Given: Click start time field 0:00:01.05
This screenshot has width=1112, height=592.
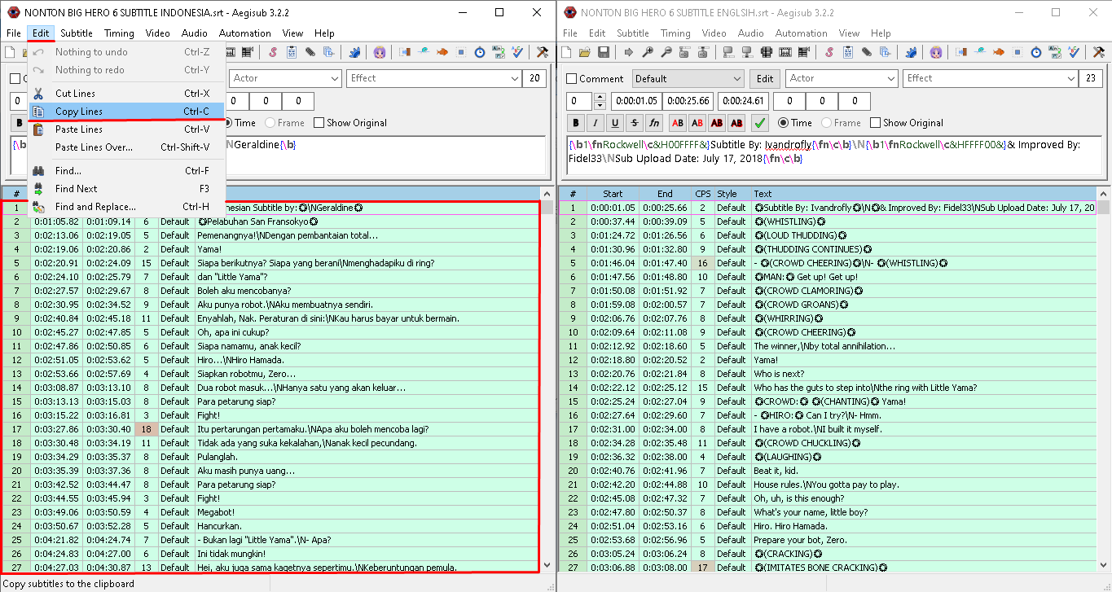Looking at the screenshot, I should (x=637, y=101).
